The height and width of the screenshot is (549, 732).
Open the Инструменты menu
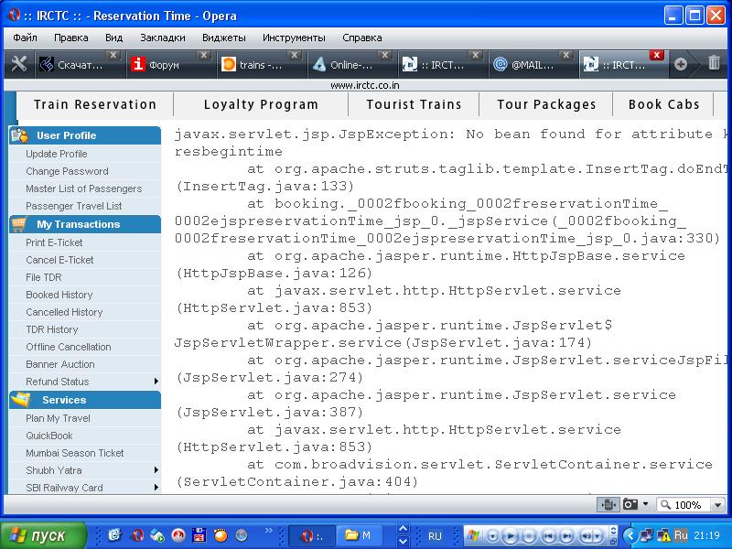tap(294, 38)
